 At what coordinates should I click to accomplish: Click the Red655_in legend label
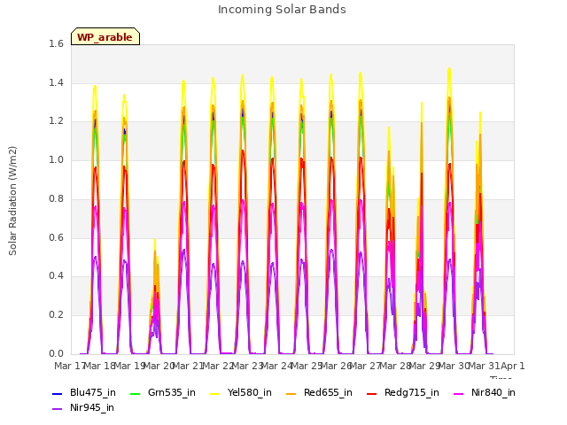click(328, 392)
